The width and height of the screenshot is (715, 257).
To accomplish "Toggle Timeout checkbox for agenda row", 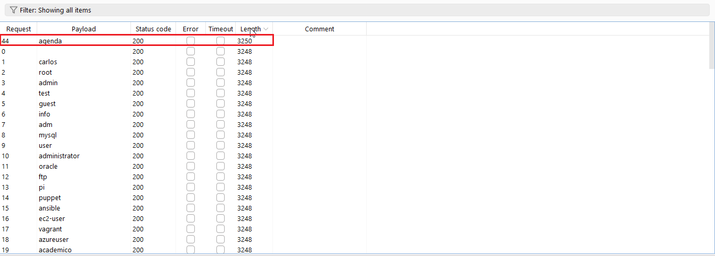I will (221, 41).
